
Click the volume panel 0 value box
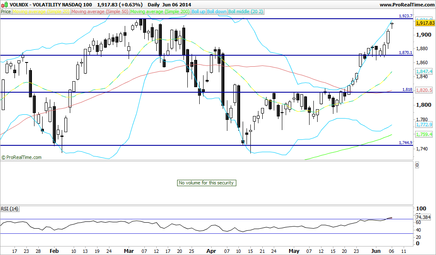tap(417, 165)
